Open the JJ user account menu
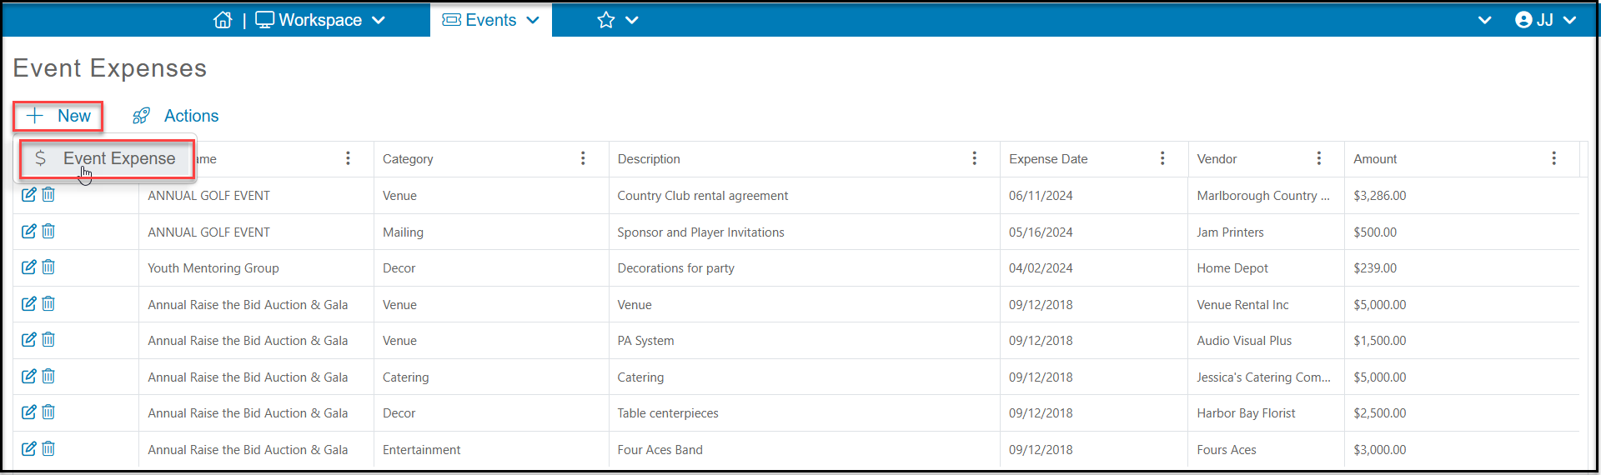The width and height of the screenshot is (1601, 475). point(1545,20)
